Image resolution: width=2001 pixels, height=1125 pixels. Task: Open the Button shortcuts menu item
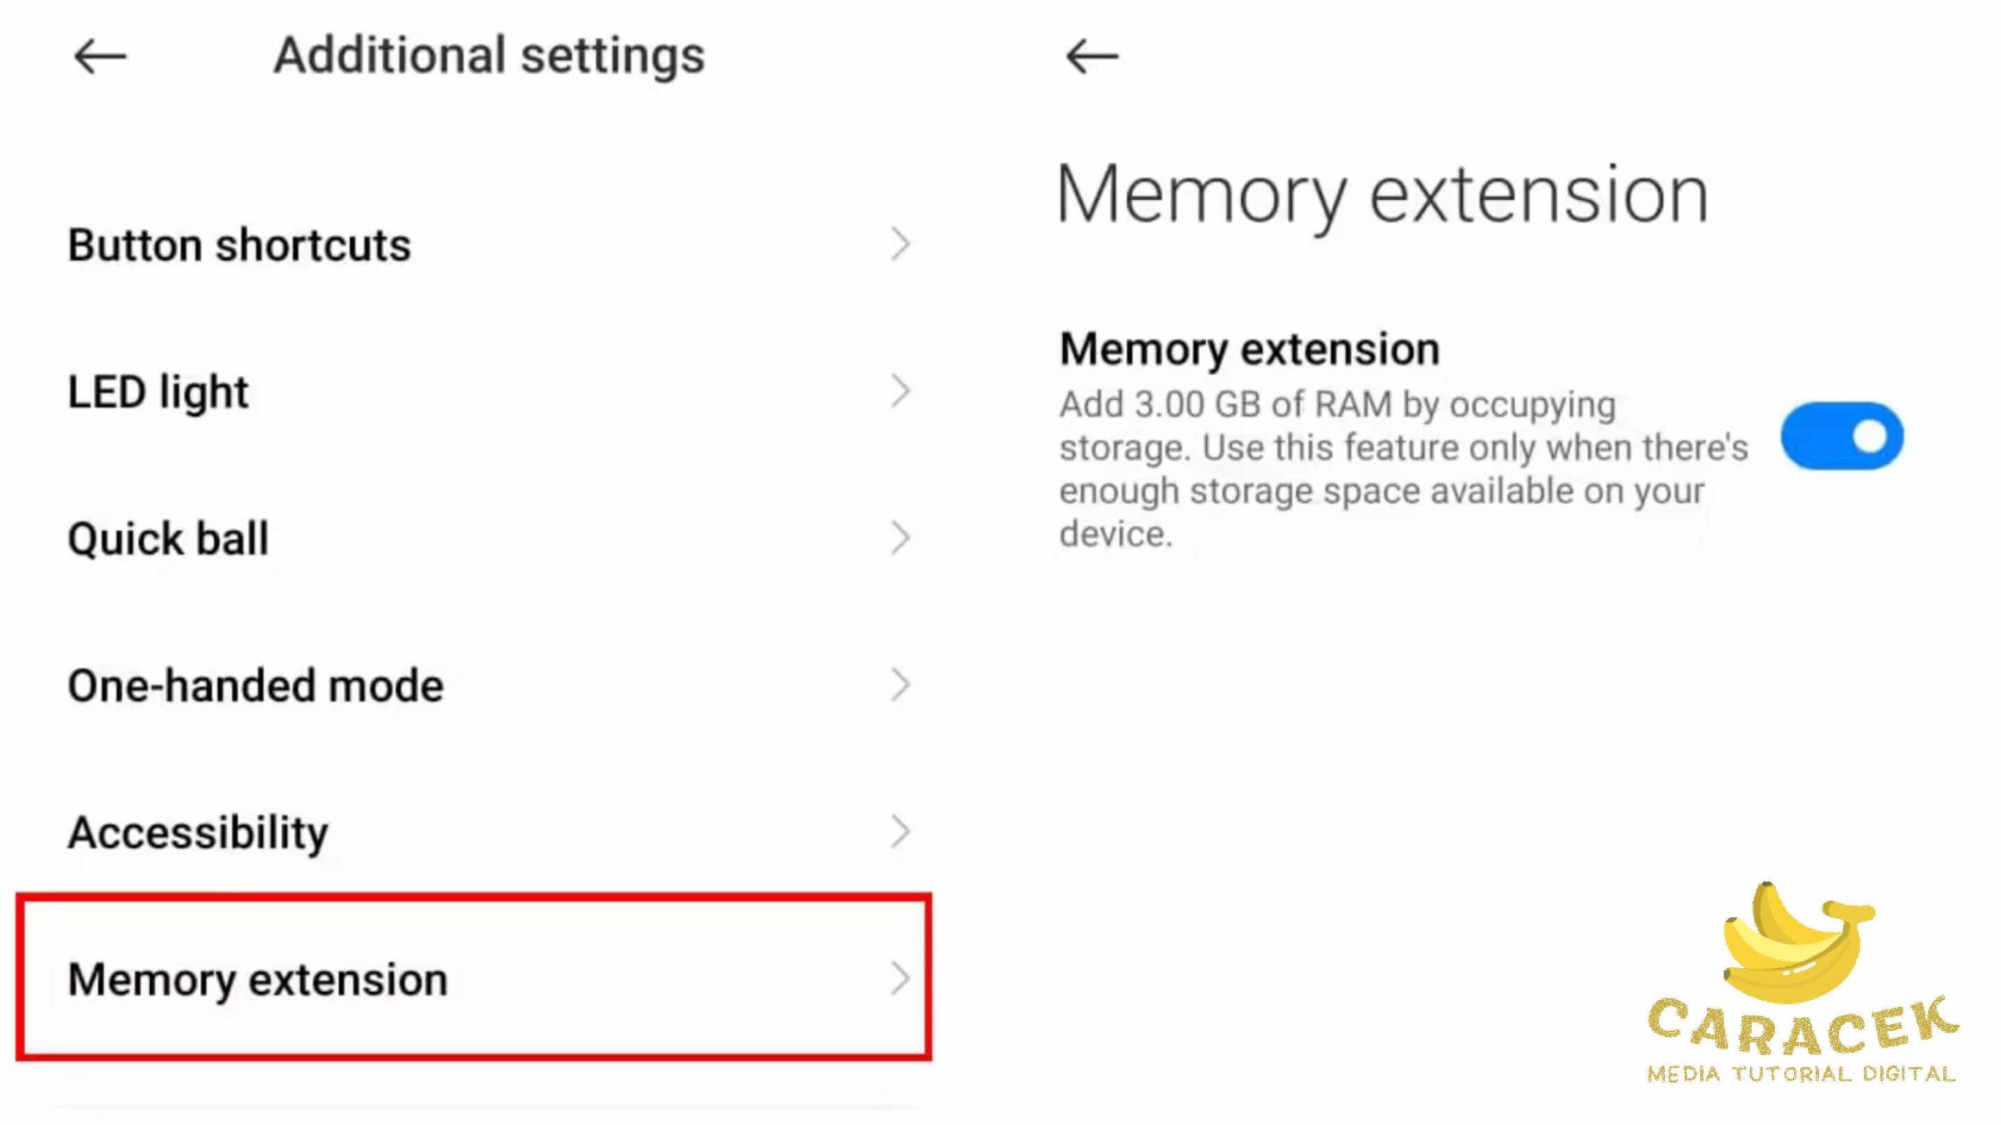point(239,245)
